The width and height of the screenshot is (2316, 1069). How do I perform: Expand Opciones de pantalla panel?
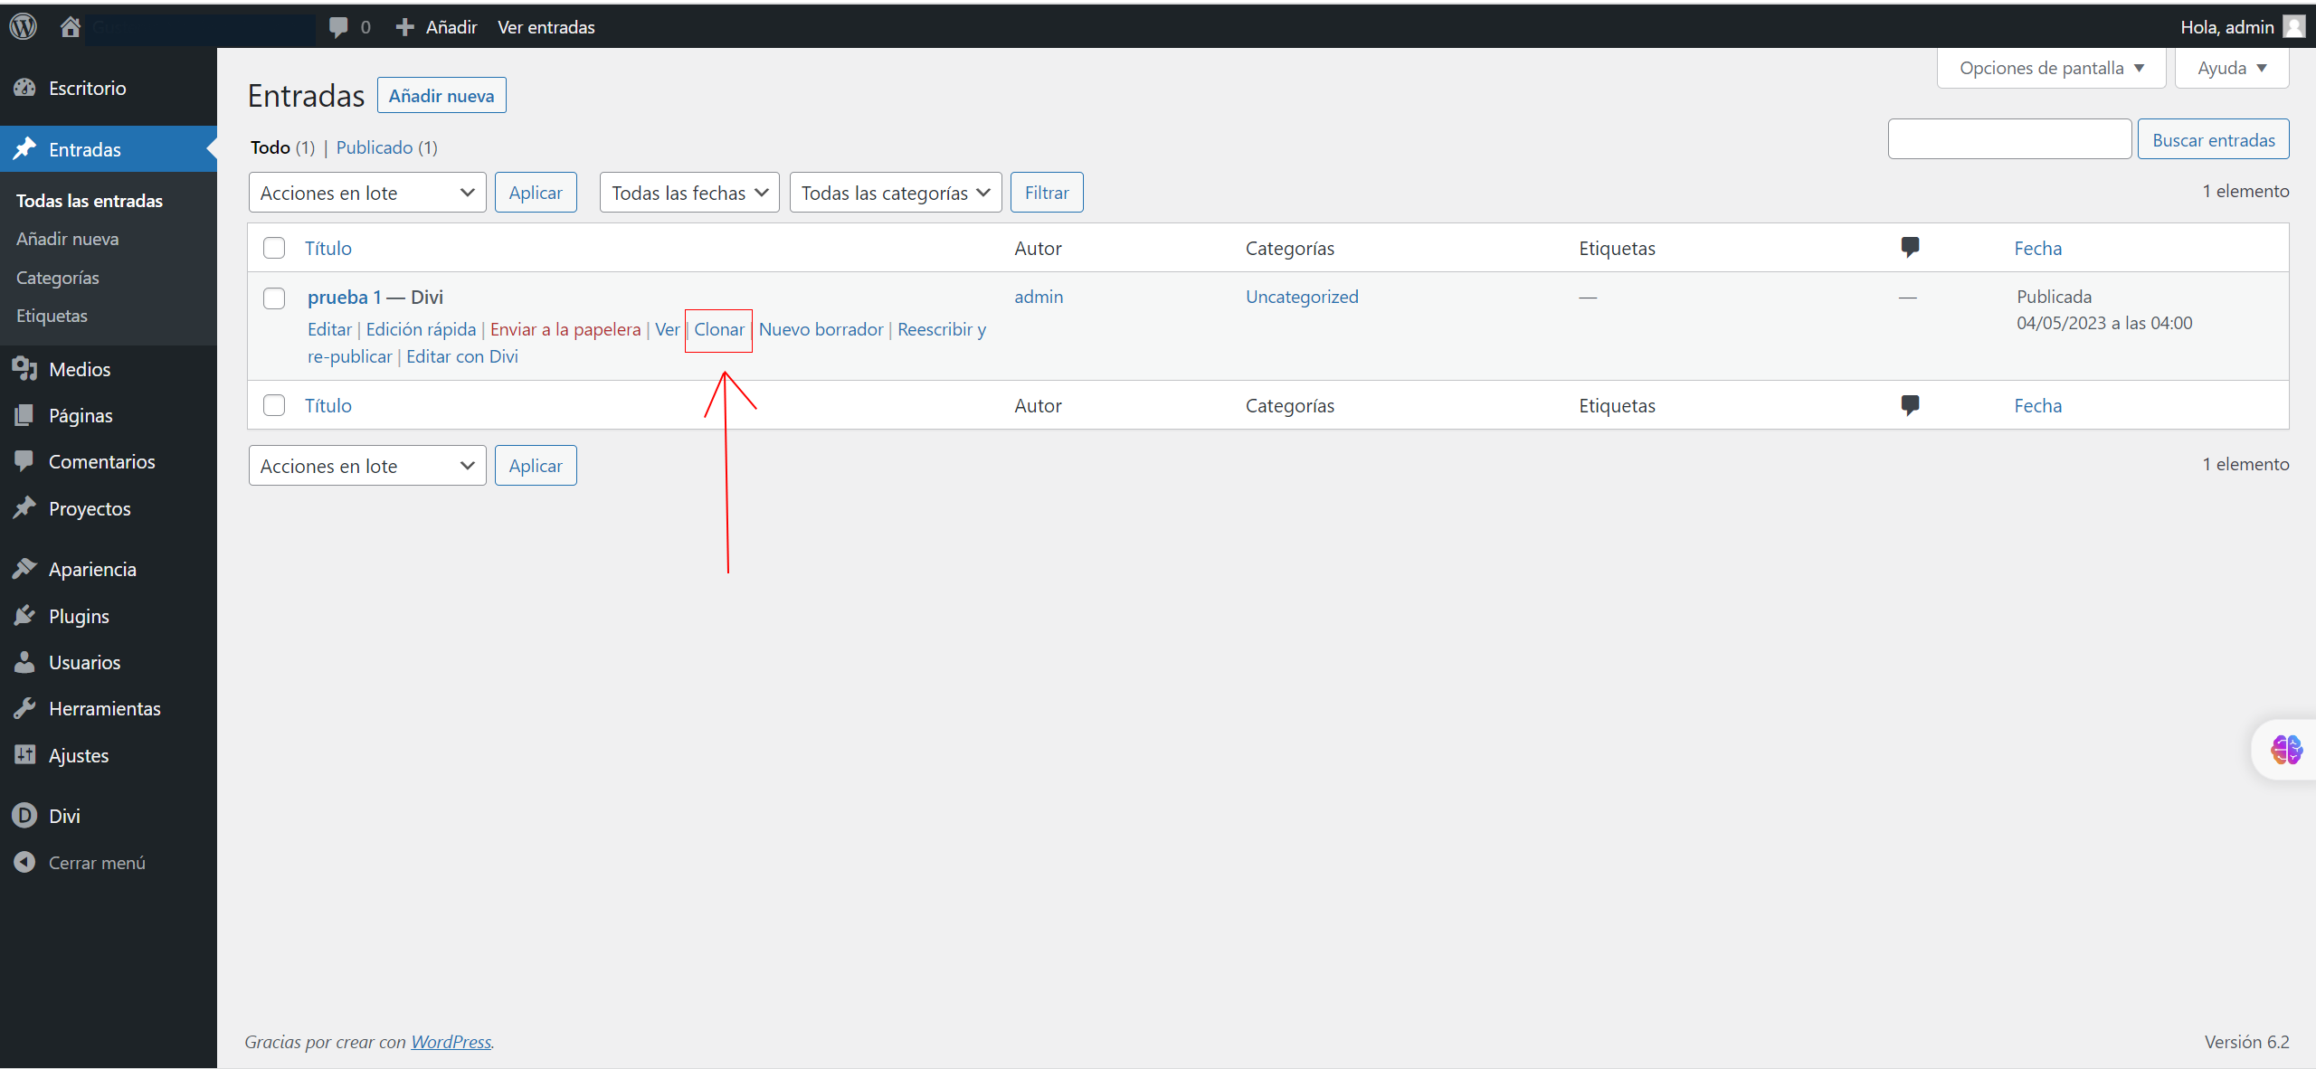[2050, 68]
